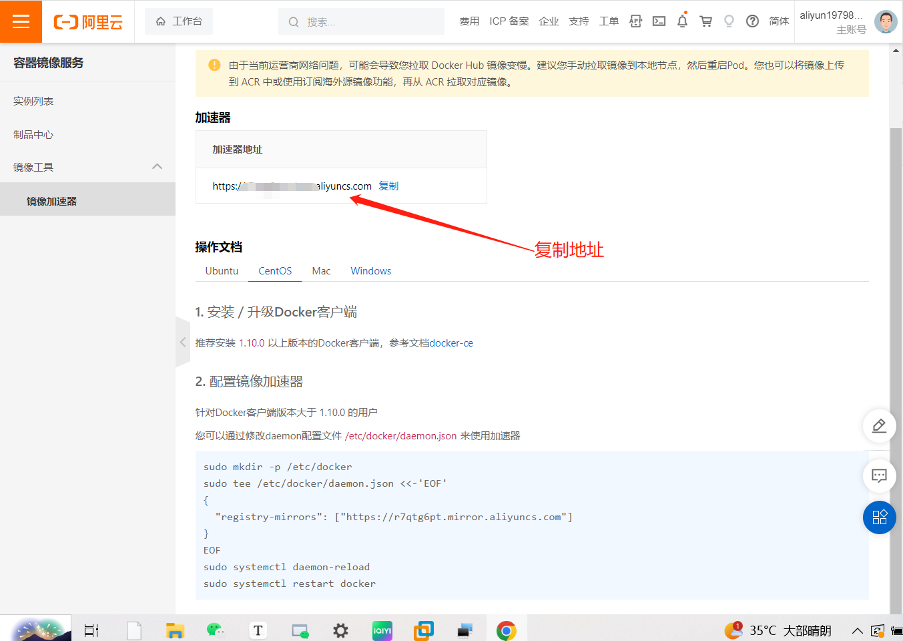This screenshot has width=903, height=641.
Task: Open the 工作台 workbench home
Action: 179,21
